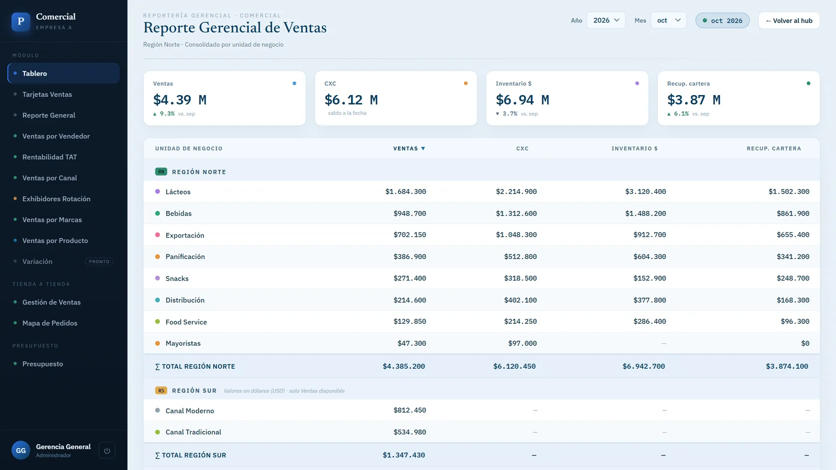
Task: Open Tarjetas Ventas menu item
Action: [x=63, y=95]
